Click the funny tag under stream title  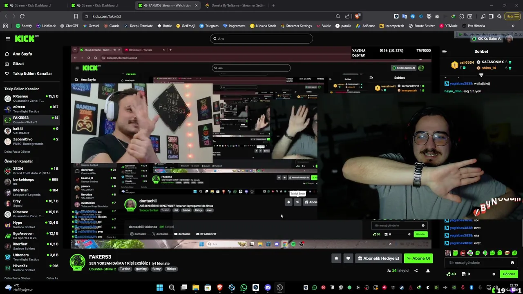pyautogui.click(x=156, y=269)
